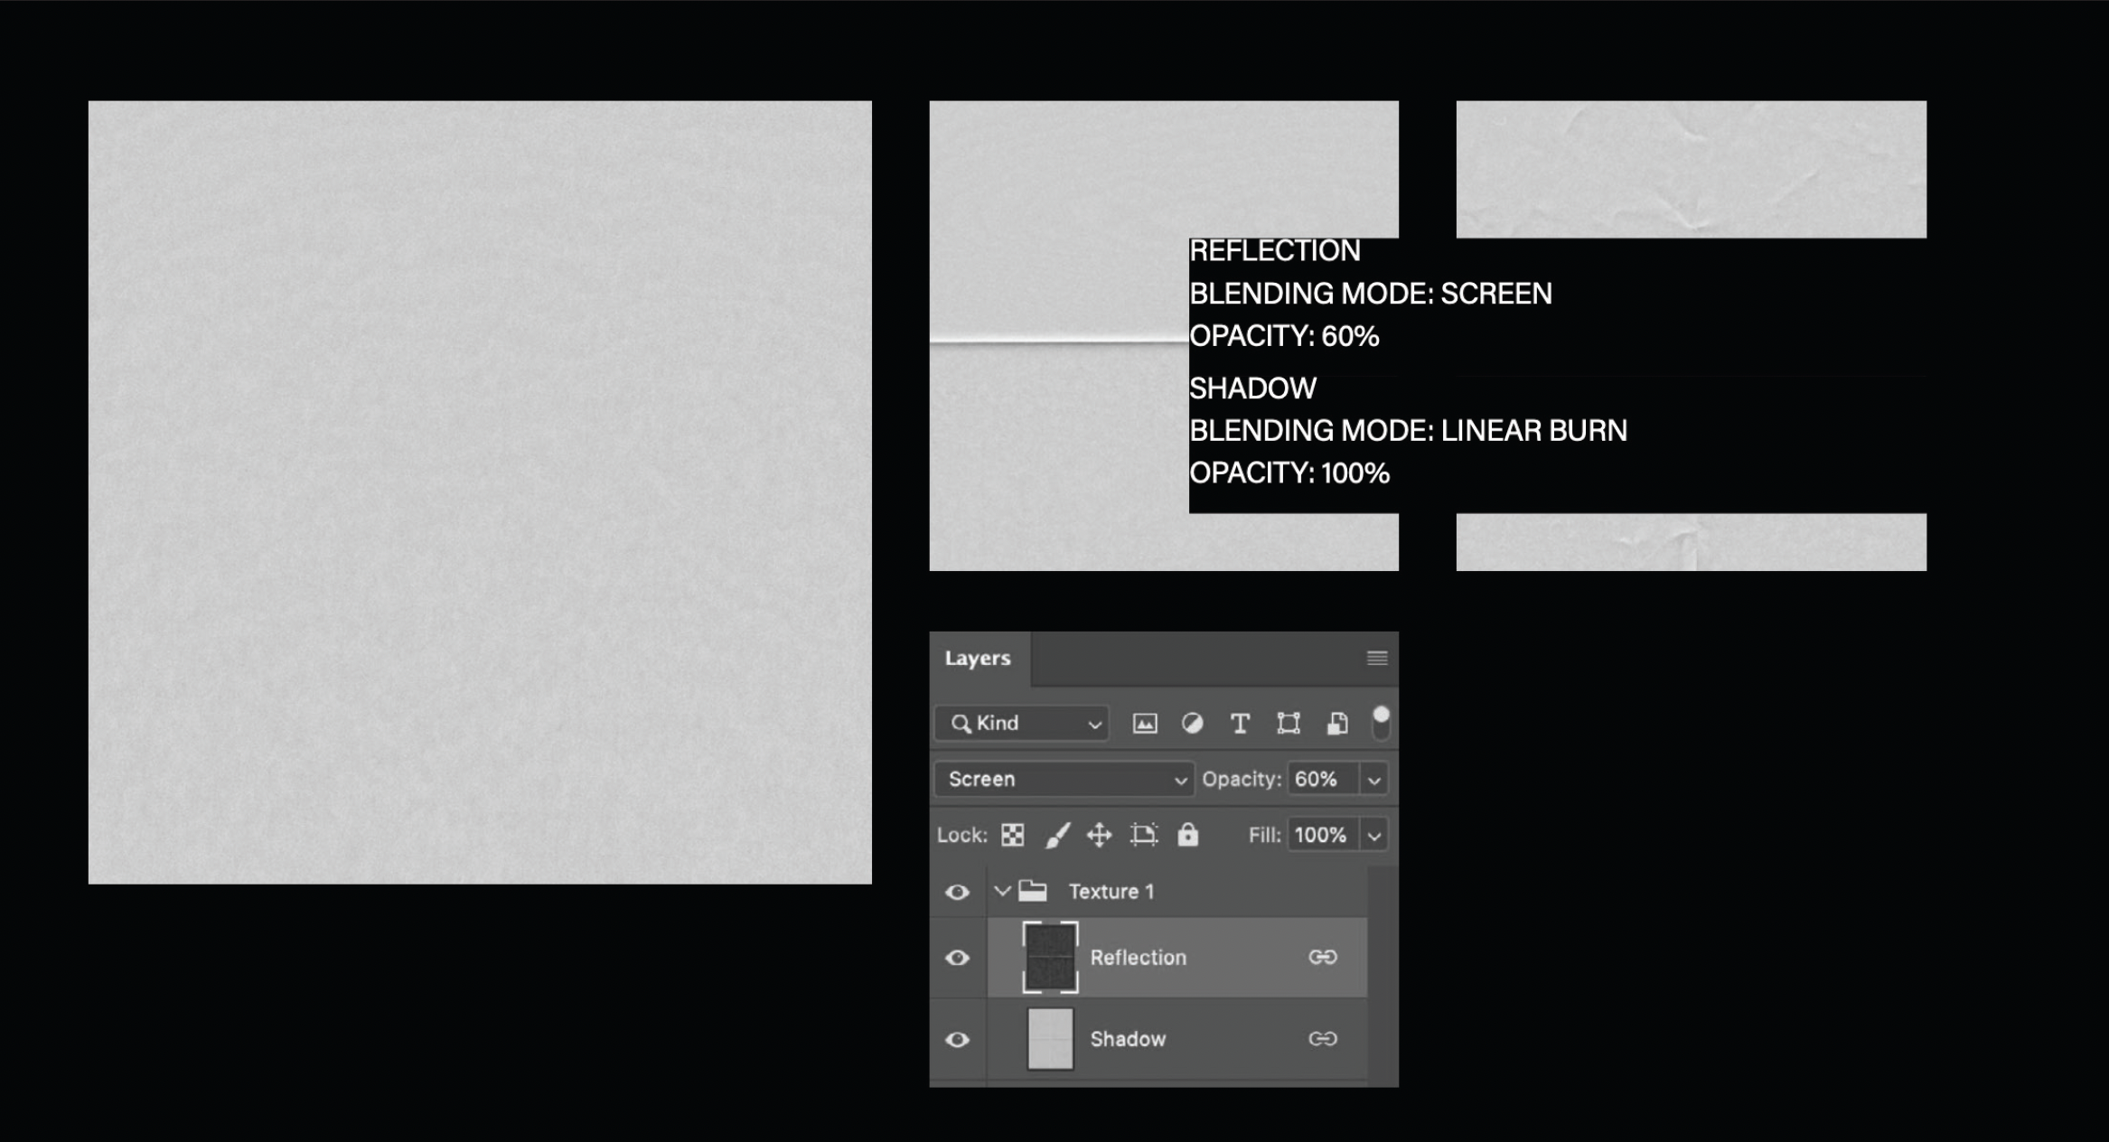Click the shape layer filter icon
Screen dimensions: 2109x1142
(1288, 724)
